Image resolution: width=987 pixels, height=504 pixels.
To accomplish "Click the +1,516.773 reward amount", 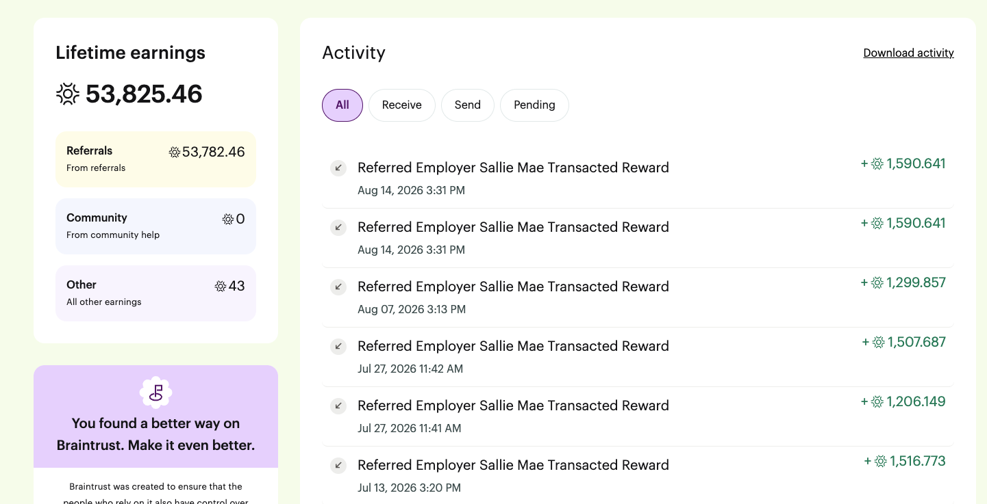I will (905, 461).
